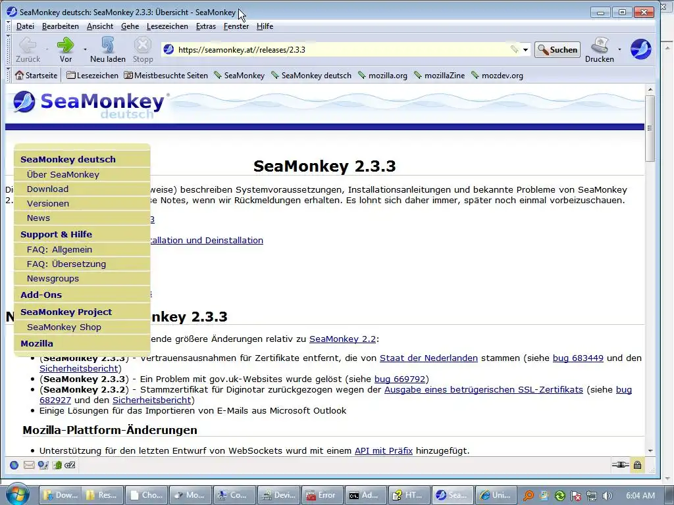Open the Ansicht menu
The height and width of the screenshot is (505, 674).
point(100,26)
